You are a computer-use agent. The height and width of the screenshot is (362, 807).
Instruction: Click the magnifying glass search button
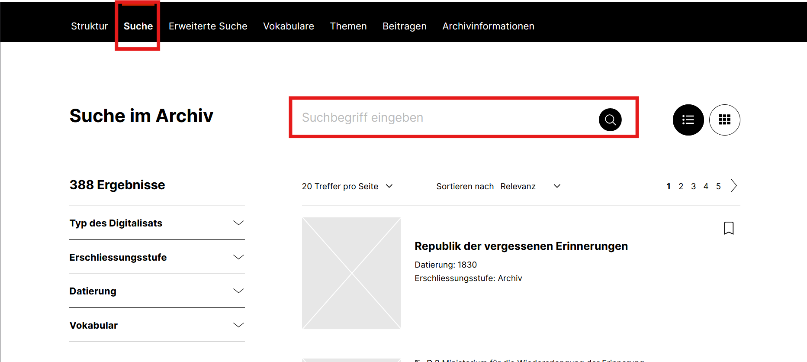(610, 120)
